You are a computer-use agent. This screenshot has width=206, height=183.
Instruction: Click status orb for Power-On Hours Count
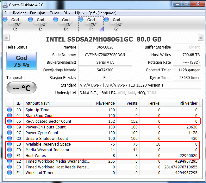[9, 127]
